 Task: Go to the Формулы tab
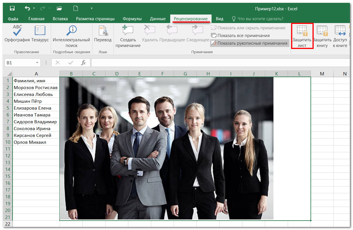point(132,19)
